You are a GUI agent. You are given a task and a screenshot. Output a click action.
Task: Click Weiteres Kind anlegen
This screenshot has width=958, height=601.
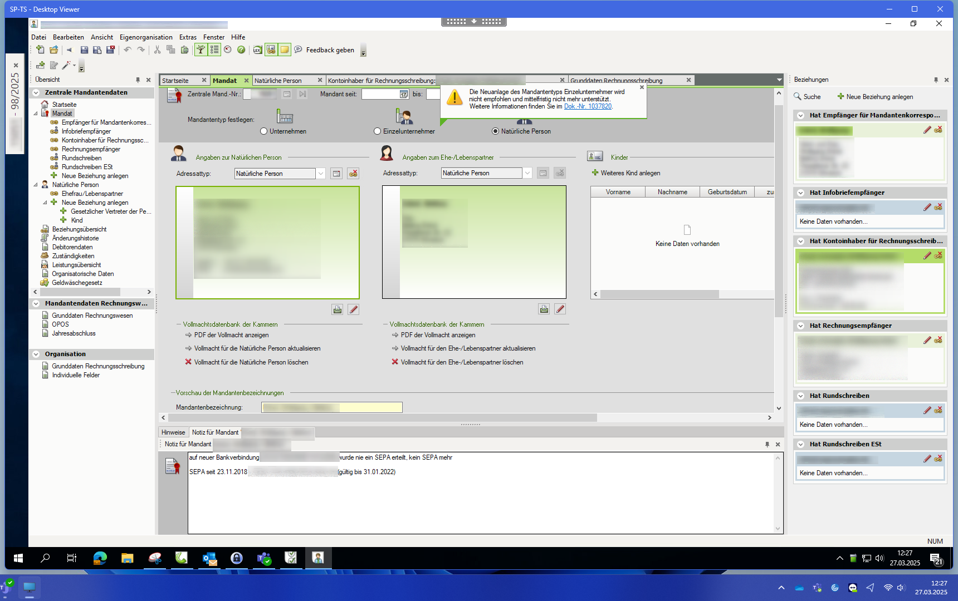(630, 173)
